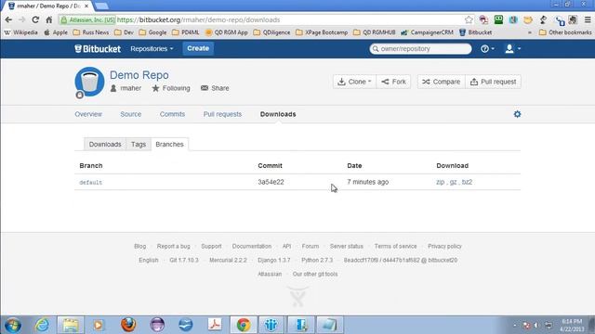Image resolution: width=595 pixels, height=334 pixels.
Task: Expand the Clone dropdown button
Action: click(x=354, y=82)
